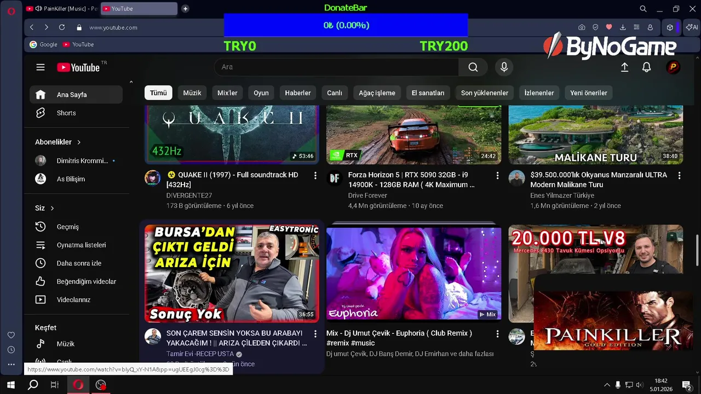Select the Mix'ler filter chip
Image resolution: width=701 pixels, height=394 pixels.
(x=227, y=93)
